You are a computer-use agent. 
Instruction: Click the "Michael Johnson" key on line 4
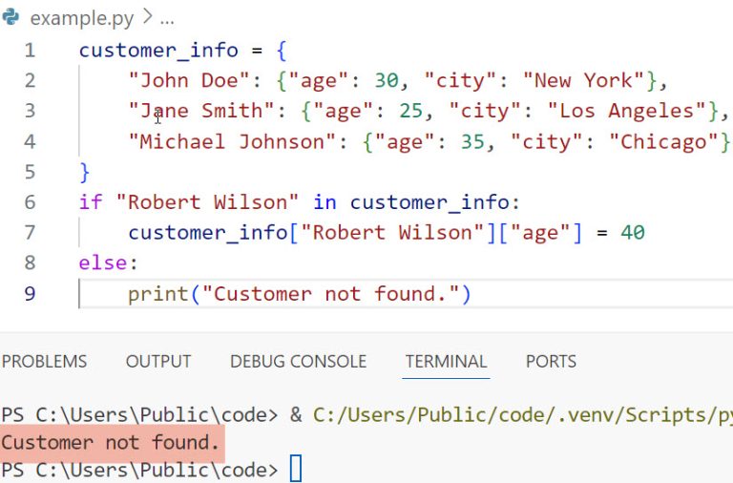(x=232, y=141)
